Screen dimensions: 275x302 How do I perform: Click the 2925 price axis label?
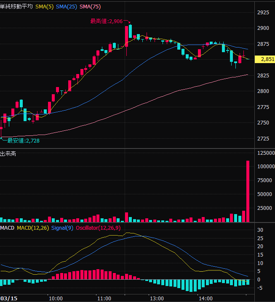pos(263,13)
